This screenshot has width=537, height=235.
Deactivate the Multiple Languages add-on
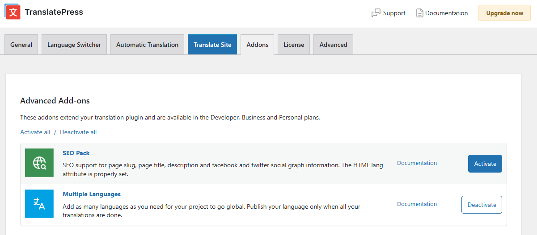[x=482, y=205]
